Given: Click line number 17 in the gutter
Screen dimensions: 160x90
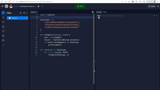Looking at the screenshot, I should pos(36,55).
